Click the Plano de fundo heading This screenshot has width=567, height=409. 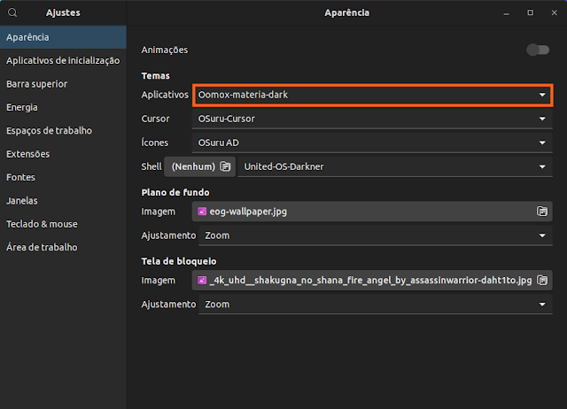(x=175, y=193)
